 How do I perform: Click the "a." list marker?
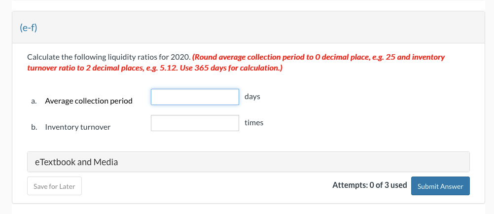click(34, 101)
